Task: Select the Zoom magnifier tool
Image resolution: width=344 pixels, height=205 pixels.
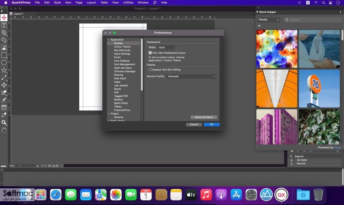Action: 4,123
